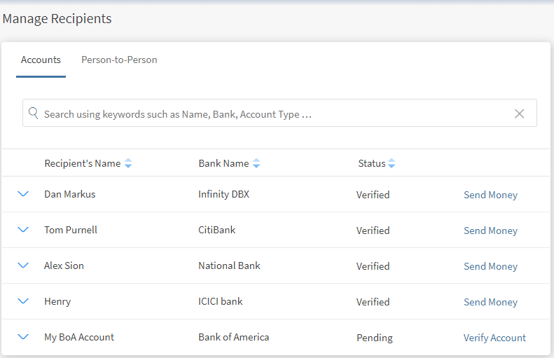Sort by Recipient's Name arrows icon
The width and height of the screenshot is (554, 358).
128,163
